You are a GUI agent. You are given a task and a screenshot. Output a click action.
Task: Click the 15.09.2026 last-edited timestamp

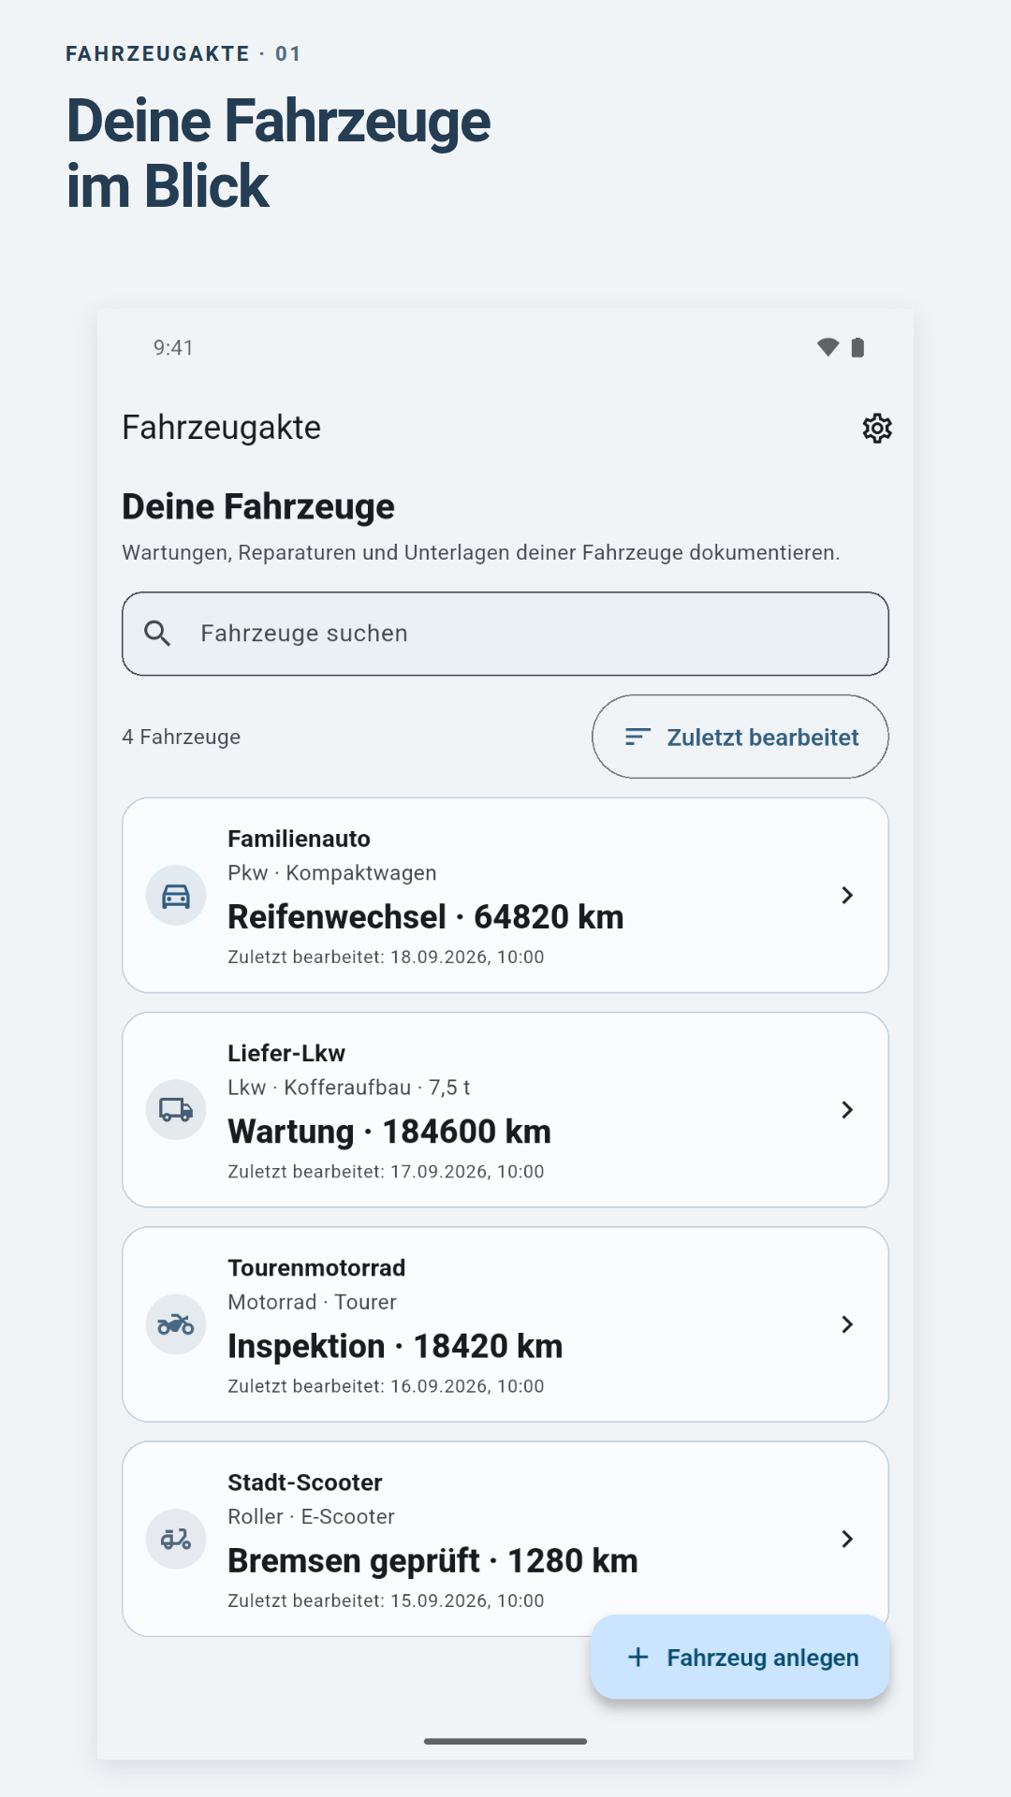(386, 1600)
